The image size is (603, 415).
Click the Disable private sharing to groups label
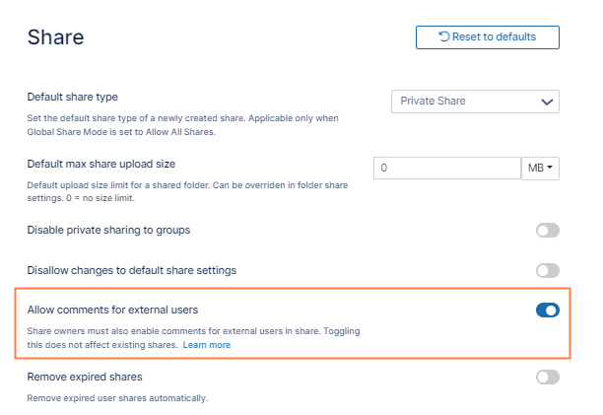(108, 230)
